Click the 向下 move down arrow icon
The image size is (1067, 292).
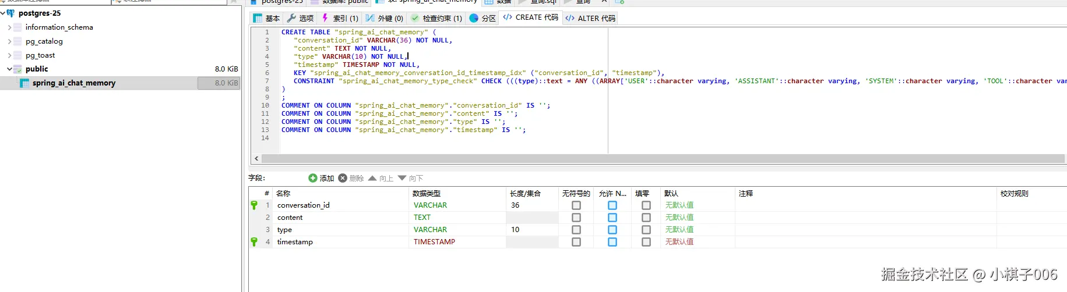402,178
